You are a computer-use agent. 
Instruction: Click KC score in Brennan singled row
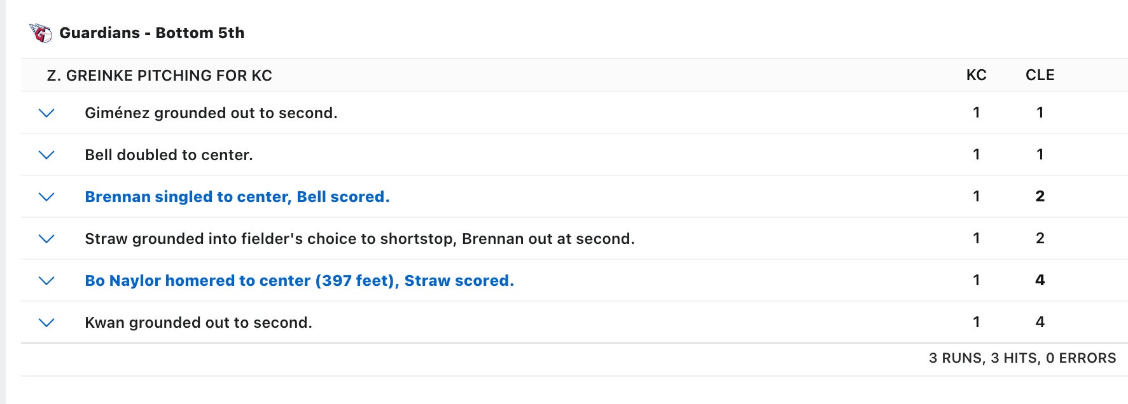(976, 197)
